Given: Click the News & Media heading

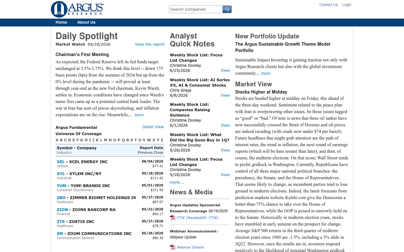Looking at the screenshot, I should (191, 192).
